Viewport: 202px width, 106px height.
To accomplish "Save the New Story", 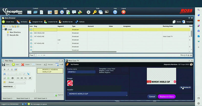I will [x=6, y=65].
